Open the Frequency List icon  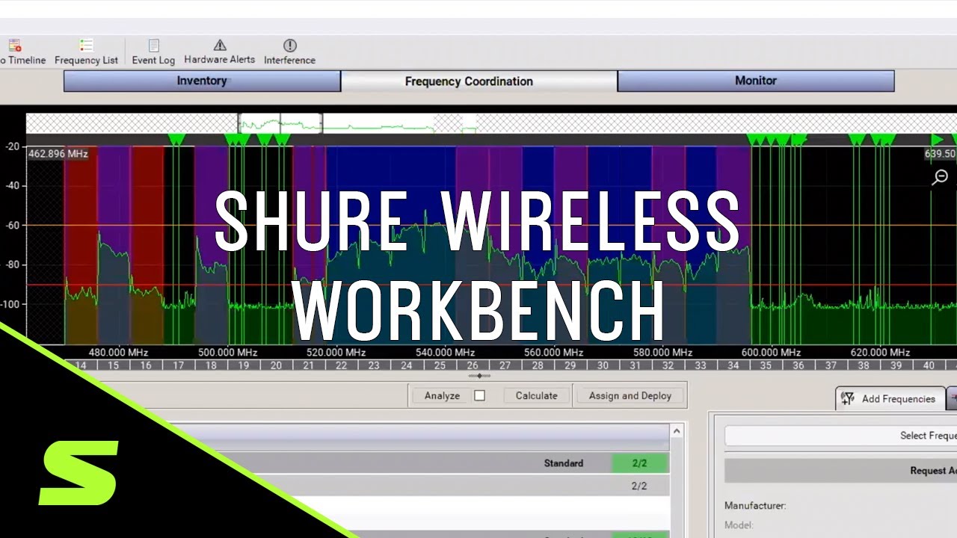pos(86,46)
